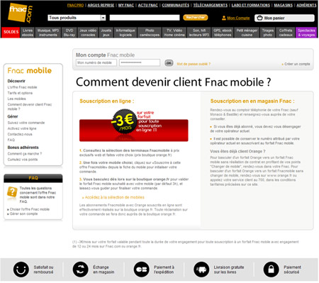Image resolution: width=319 pixels, height=283 pixels.
Task: Select the Photo caméscopes tab
Action: click(150, 33)
